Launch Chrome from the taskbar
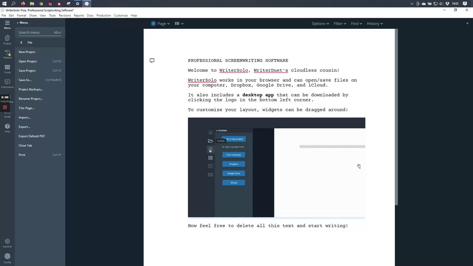Viewport: 473px width, 266px height. point(41,4)
